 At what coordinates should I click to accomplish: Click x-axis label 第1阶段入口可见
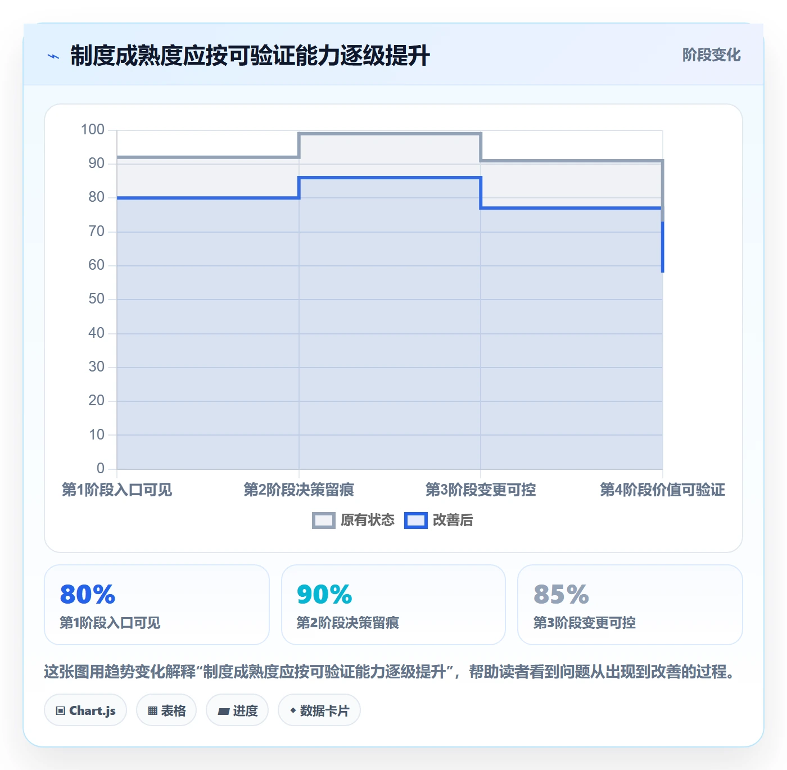pyautogui.click(x=117, y=490)
